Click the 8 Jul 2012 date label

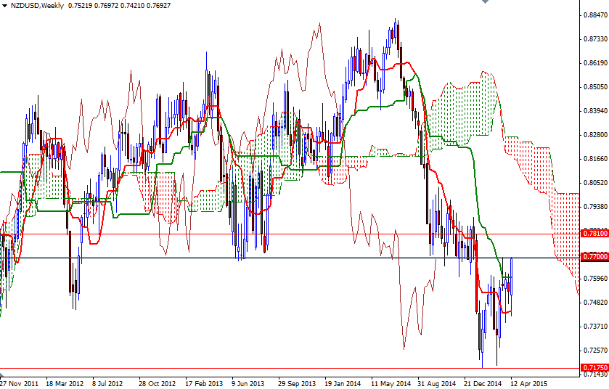pyautogui.click(x=107, y=384)
